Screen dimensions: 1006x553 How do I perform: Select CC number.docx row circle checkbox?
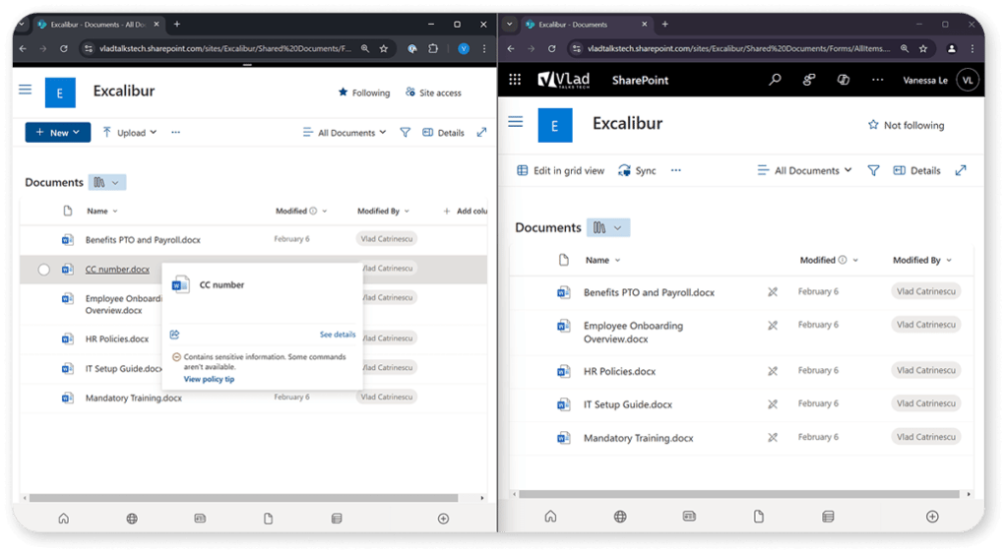(43, 270)
